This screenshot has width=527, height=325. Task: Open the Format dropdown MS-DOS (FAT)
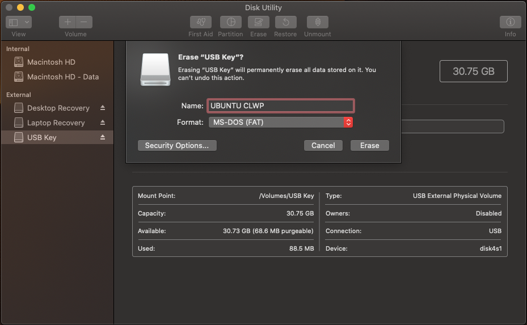[281, 122]
